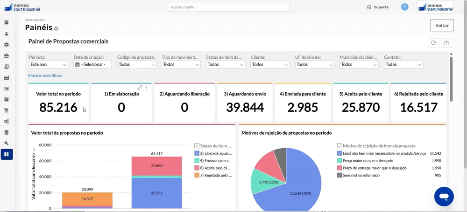Open the Período dropdown

tap(49, 64)
